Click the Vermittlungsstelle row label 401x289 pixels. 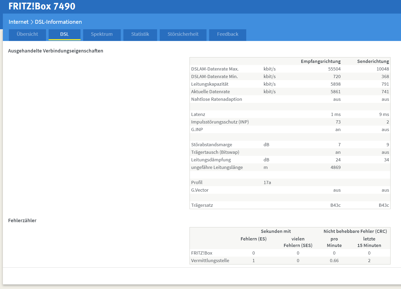coord(210,261)
